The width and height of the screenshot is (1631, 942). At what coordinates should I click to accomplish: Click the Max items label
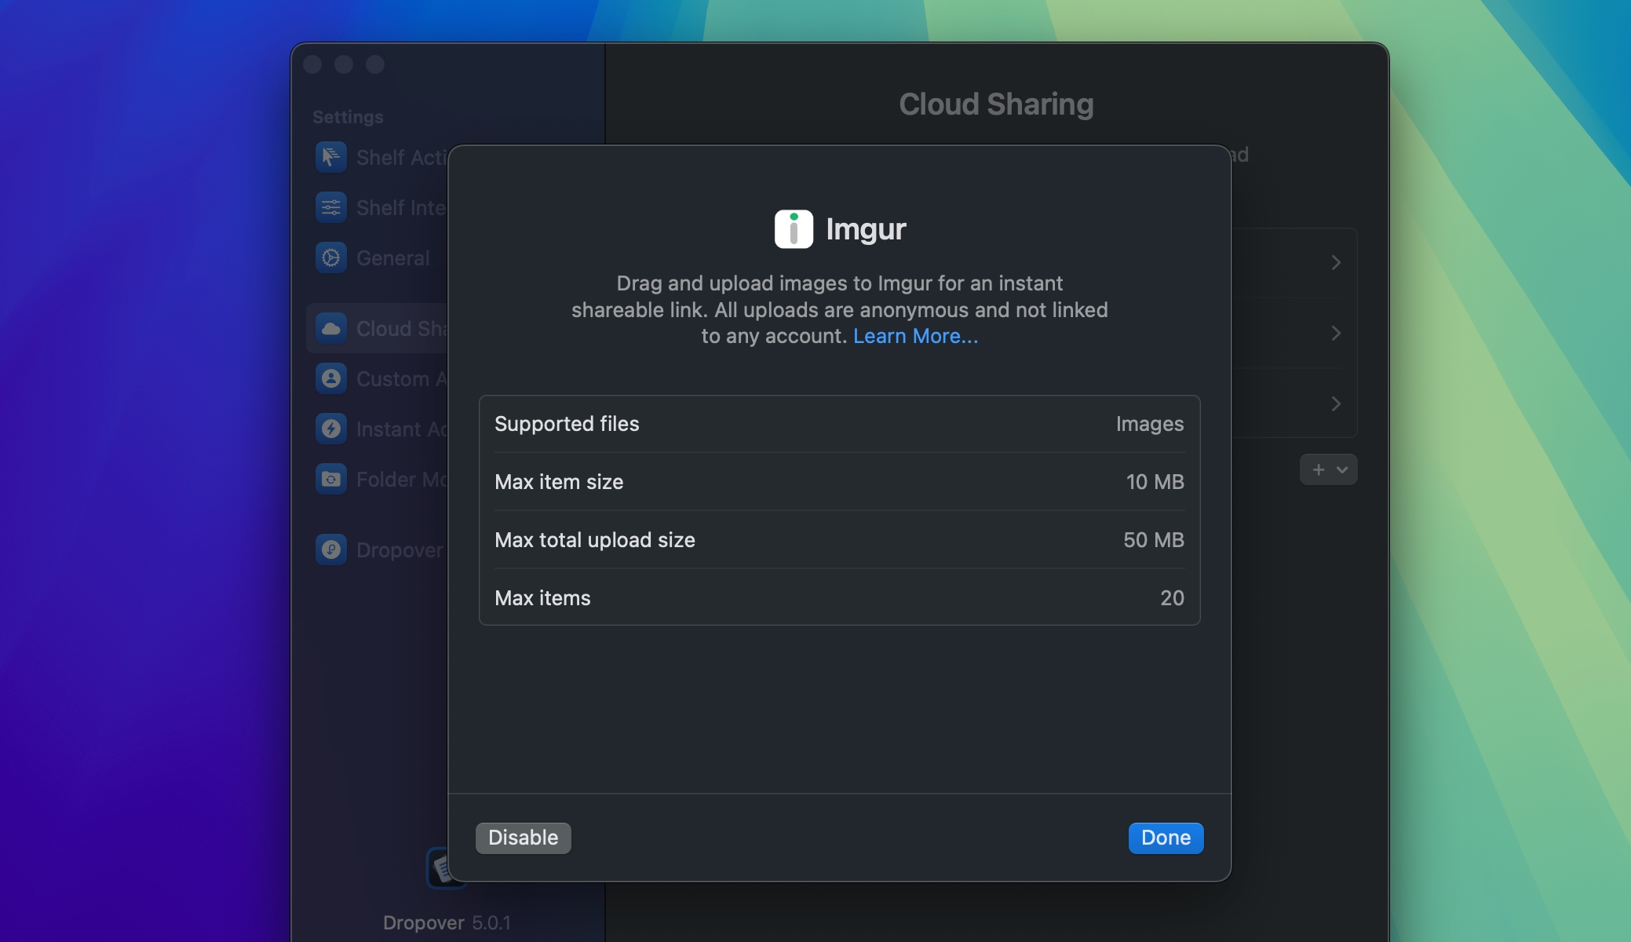click(x=542, y=598)
